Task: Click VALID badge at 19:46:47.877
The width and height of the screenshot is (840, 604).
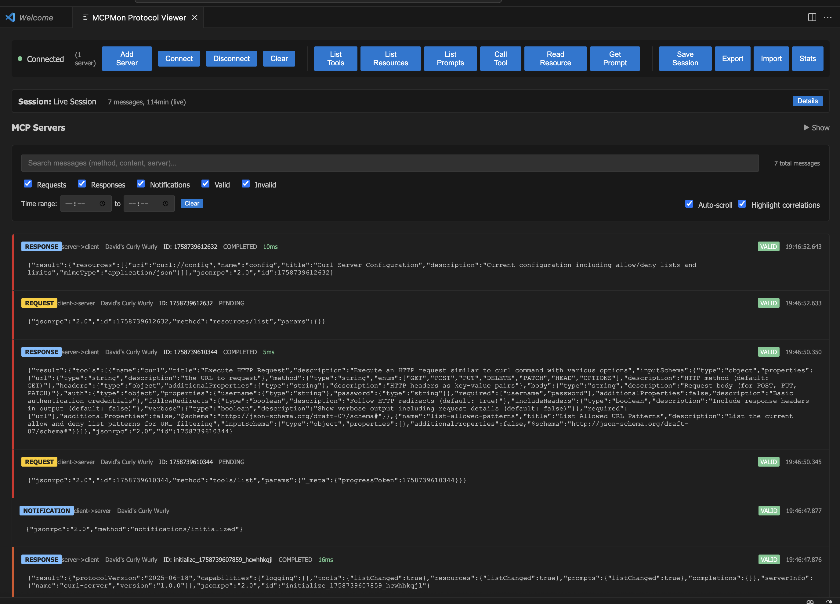Action: (x=769, y=511)
